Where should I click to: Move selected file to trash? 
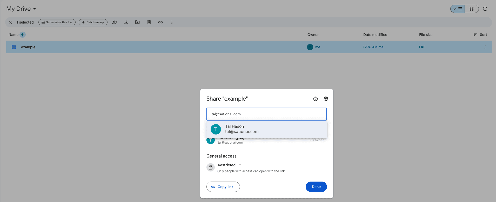(x=149, y=22)
